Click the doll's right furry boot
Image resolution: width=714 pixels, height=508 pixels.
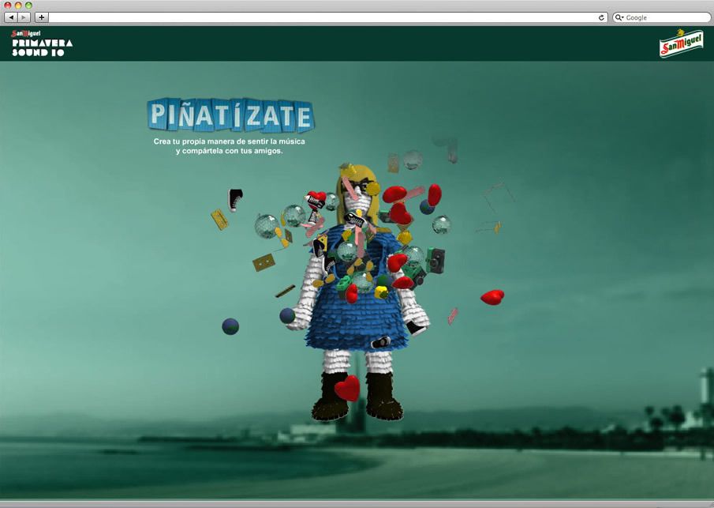pyautogui.click(x=384, y=397)
